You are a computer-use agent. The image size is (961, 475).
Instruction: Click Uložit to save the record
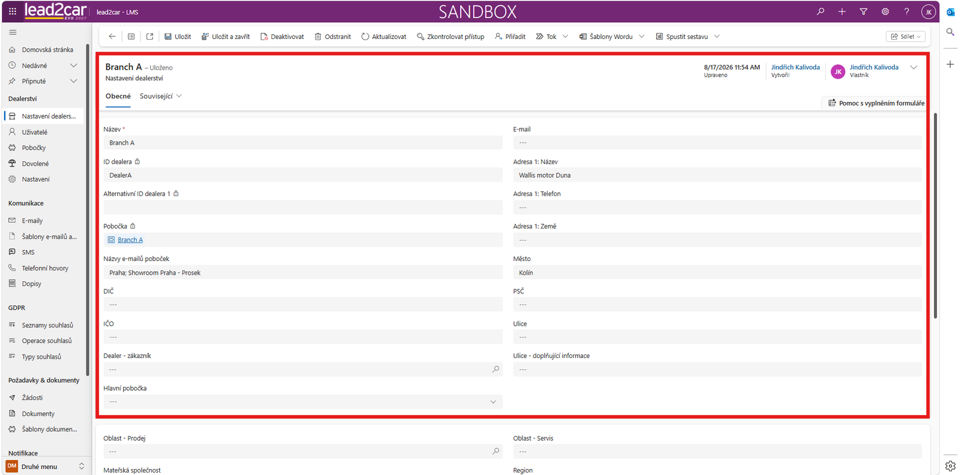coord(178,37)
